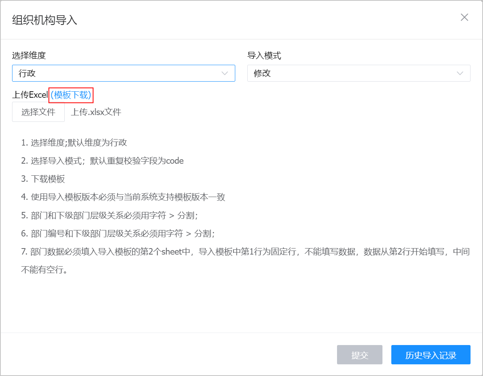Click the 上传Excel label text

pyautogui.click(x=30, y=95)
